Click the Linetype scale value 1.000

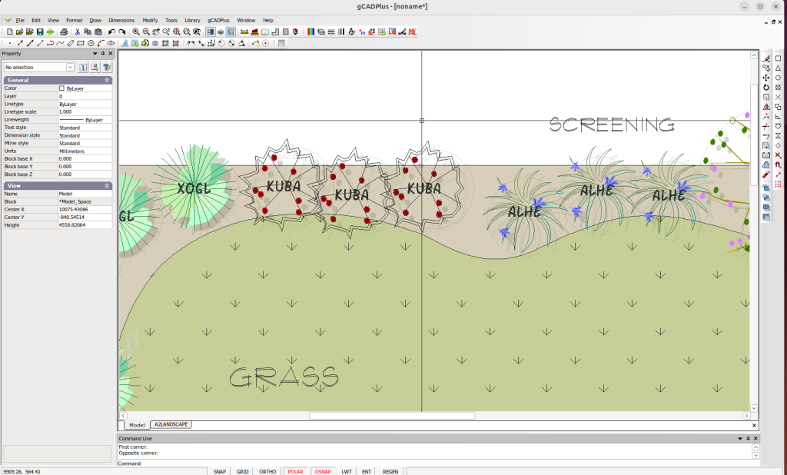click(x=85, y=112)
